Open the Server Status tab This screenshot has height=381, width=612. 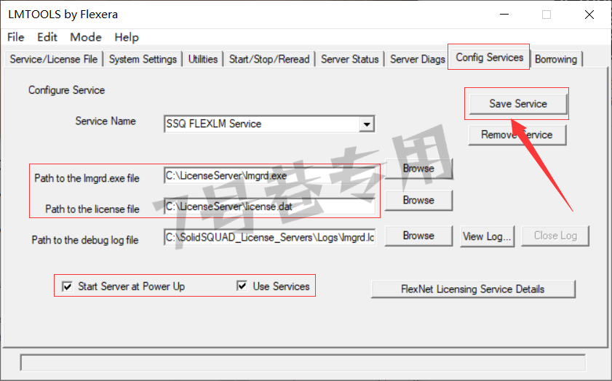click(350, 60)
